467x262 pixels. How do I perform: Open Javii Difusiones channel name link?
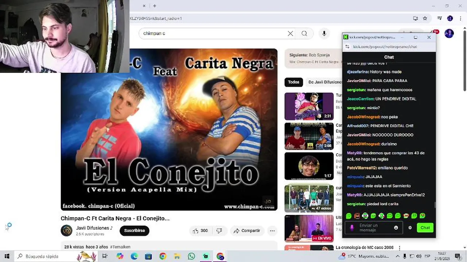[x=94, y=228]
